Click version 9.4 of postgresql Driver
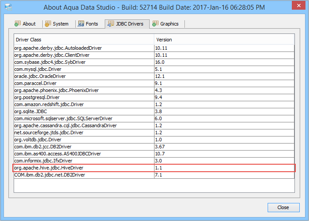Image resolution: width=309 pixels, height=221 pixels. pyautogui.click(x=158, y=97)
